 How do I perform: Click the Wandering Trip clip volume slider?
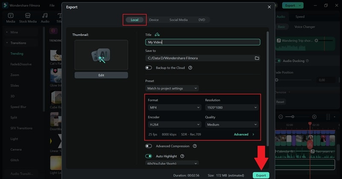316,40
